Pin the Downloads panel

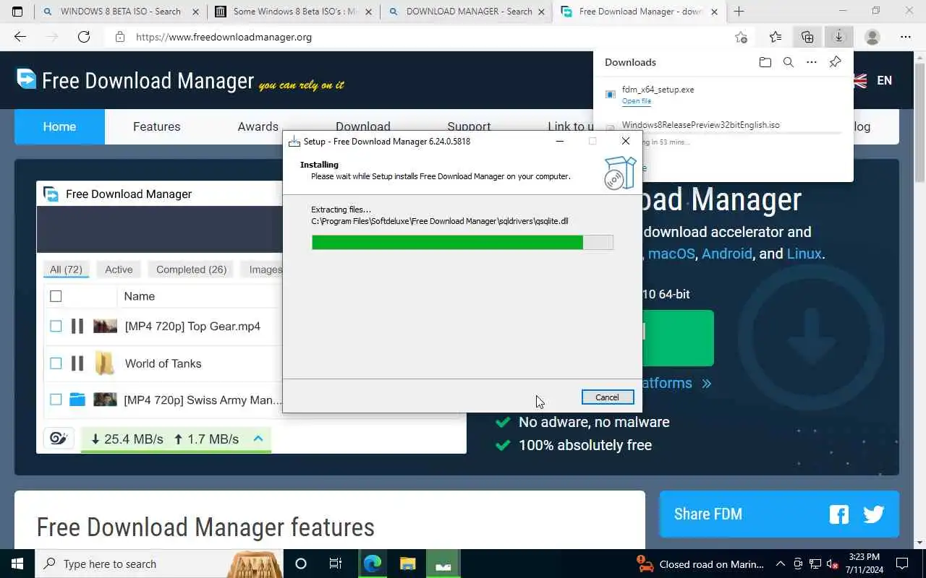coord(835,62)
